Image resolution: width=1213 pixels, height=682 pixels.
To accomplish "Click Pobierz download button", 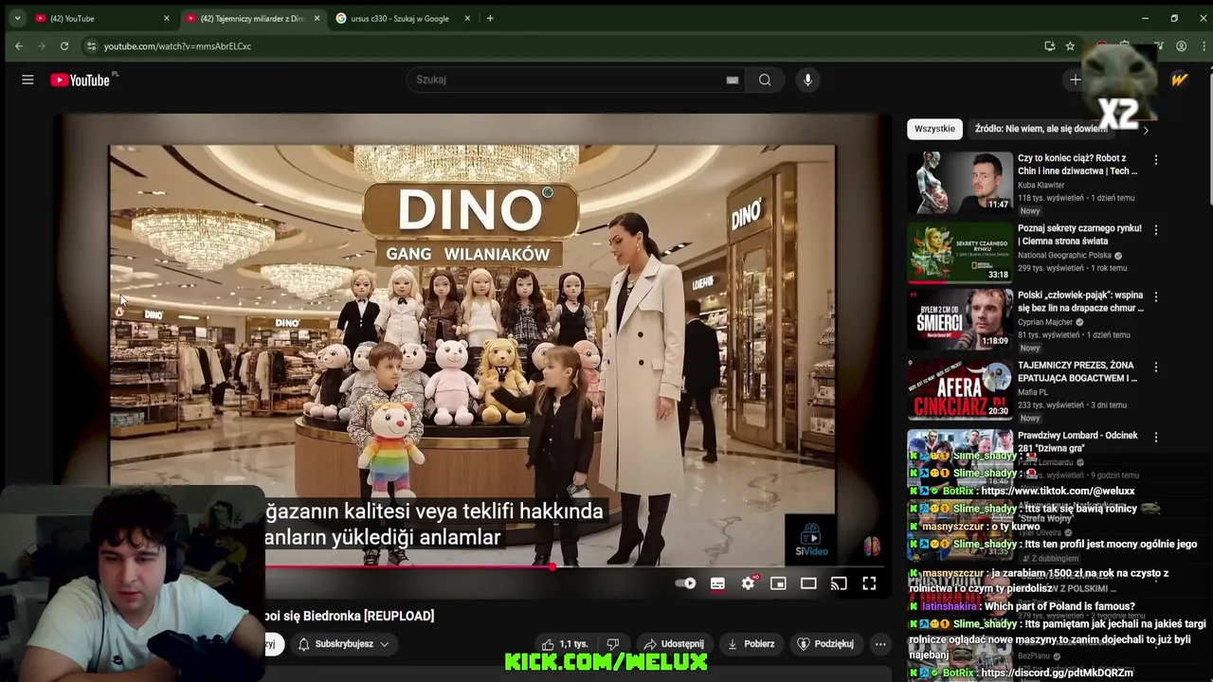I will pyautogui.click(x=750, y=644).
